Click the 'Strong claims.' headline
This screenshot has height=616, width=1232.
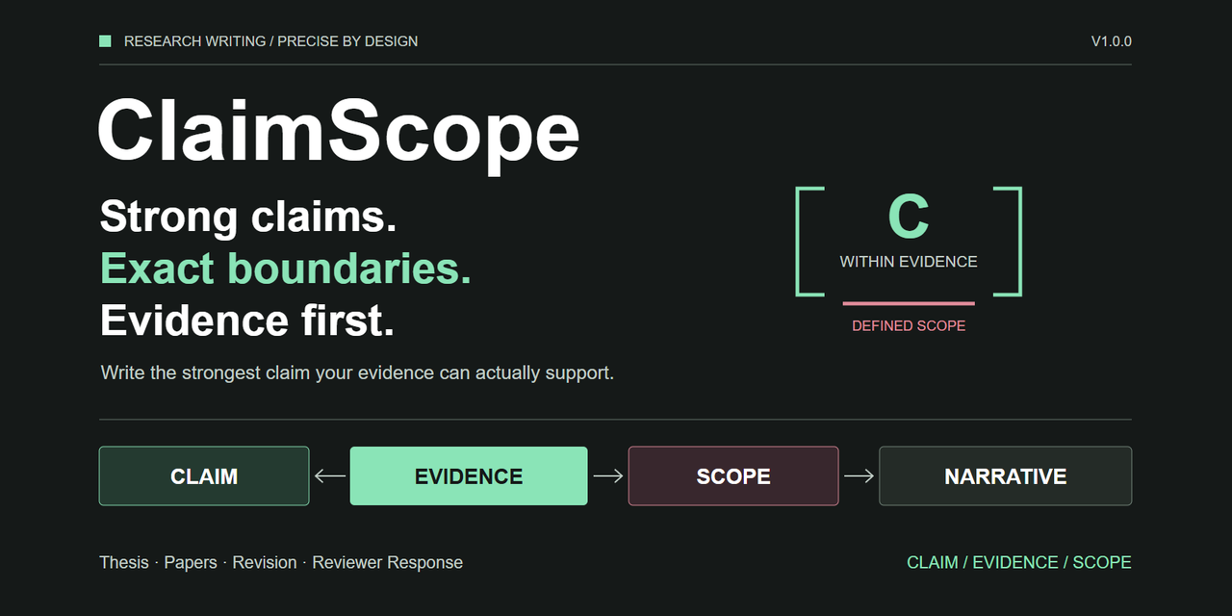click(248, 217)
